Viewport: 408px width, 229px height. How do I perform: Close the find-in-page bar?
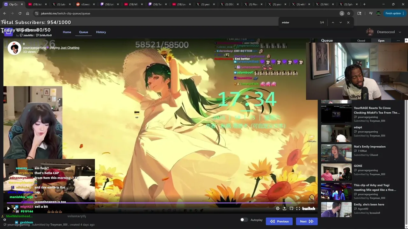(x=348, y=23)
